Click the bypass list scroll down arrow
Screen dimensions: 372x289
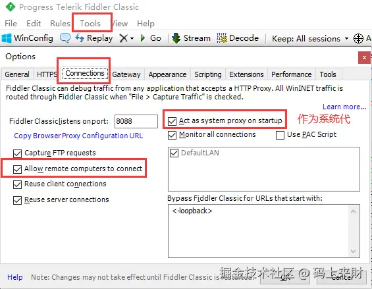353,251
